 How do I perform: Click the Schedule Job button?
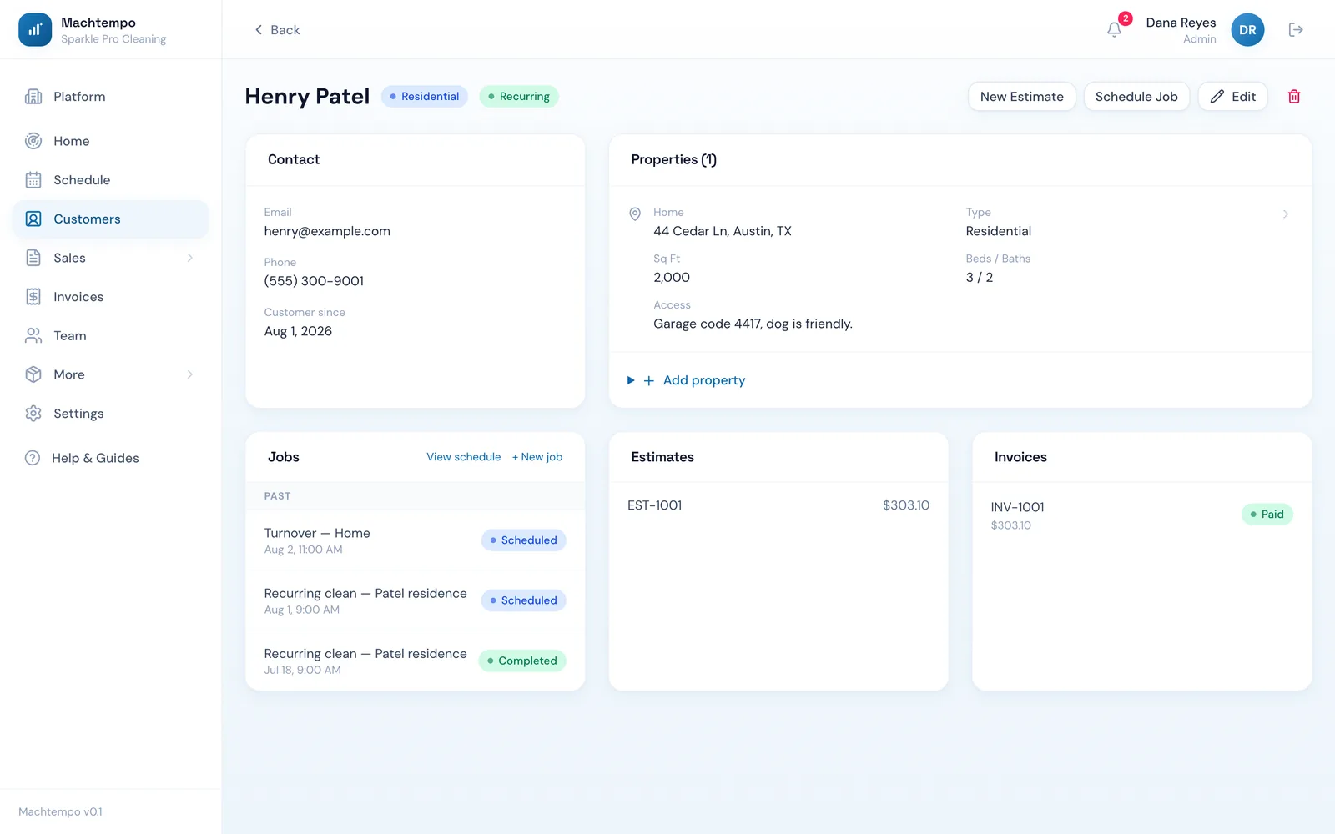click(1136, 97)
